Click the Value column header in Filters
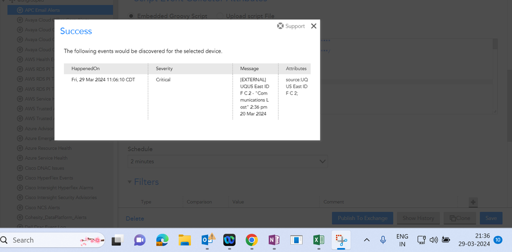 pos(238,202)
